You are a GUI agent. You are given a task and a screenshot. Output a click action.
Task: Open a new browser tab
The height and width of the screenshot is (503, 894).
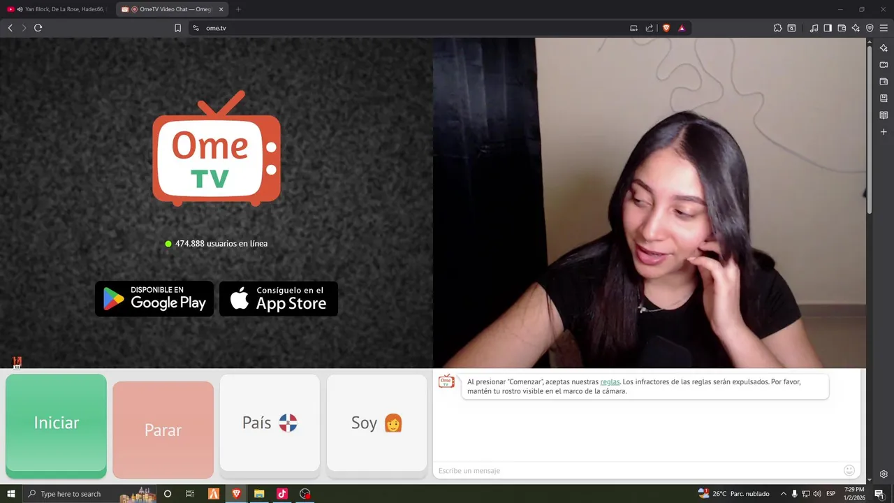point(238,9)
